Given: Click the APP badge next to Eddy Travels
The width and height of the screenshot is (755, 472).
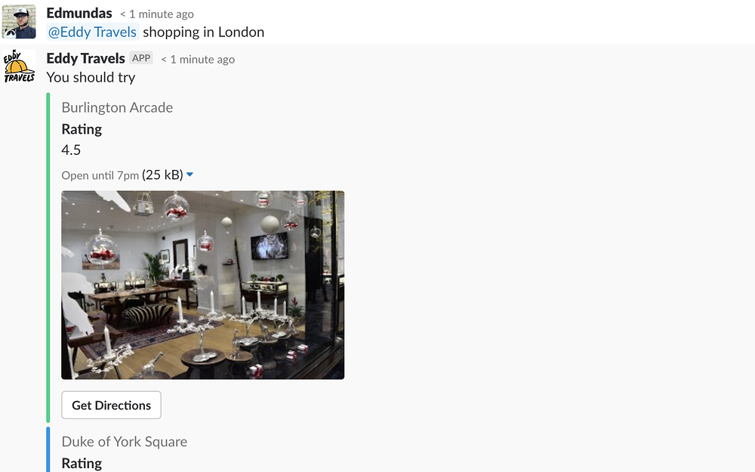Looking at the screenshot, I should pos(141,58).
